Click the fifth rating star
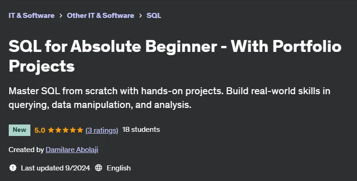The height and width of the screenshot is (181, 357). (x=80, y=130)
